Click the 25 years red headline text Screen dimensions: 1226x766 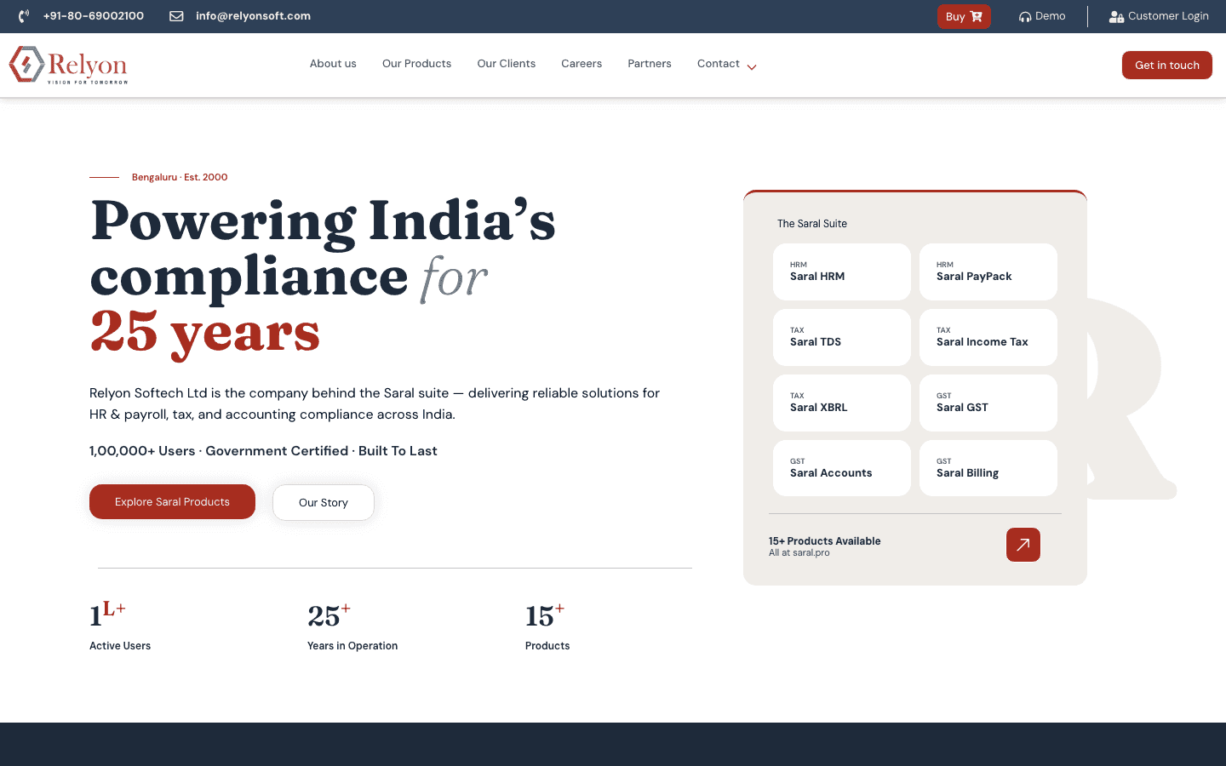pos(205,333)
